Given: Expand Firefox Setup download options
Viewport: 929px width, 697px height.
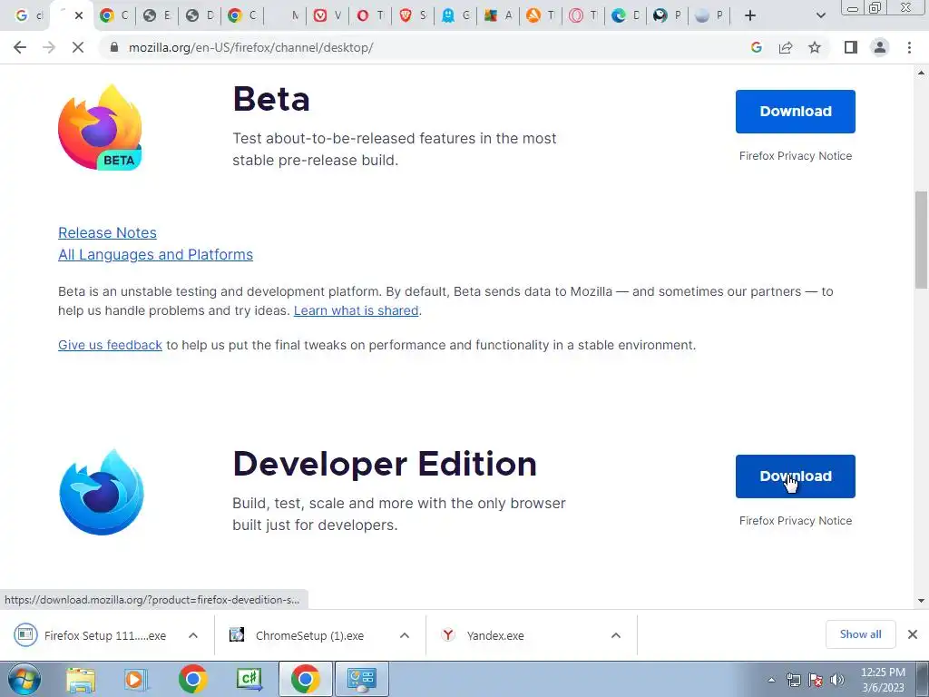Looking at the screenshot, I should tap(193, 635).
